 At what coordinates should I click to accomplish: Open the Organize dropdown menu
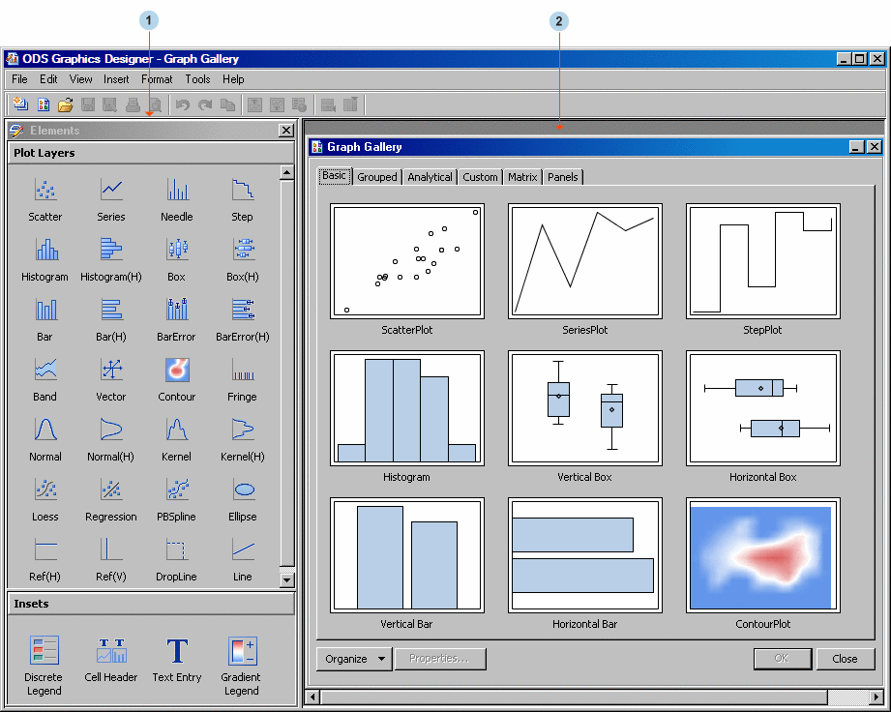(x=353, y=658)
